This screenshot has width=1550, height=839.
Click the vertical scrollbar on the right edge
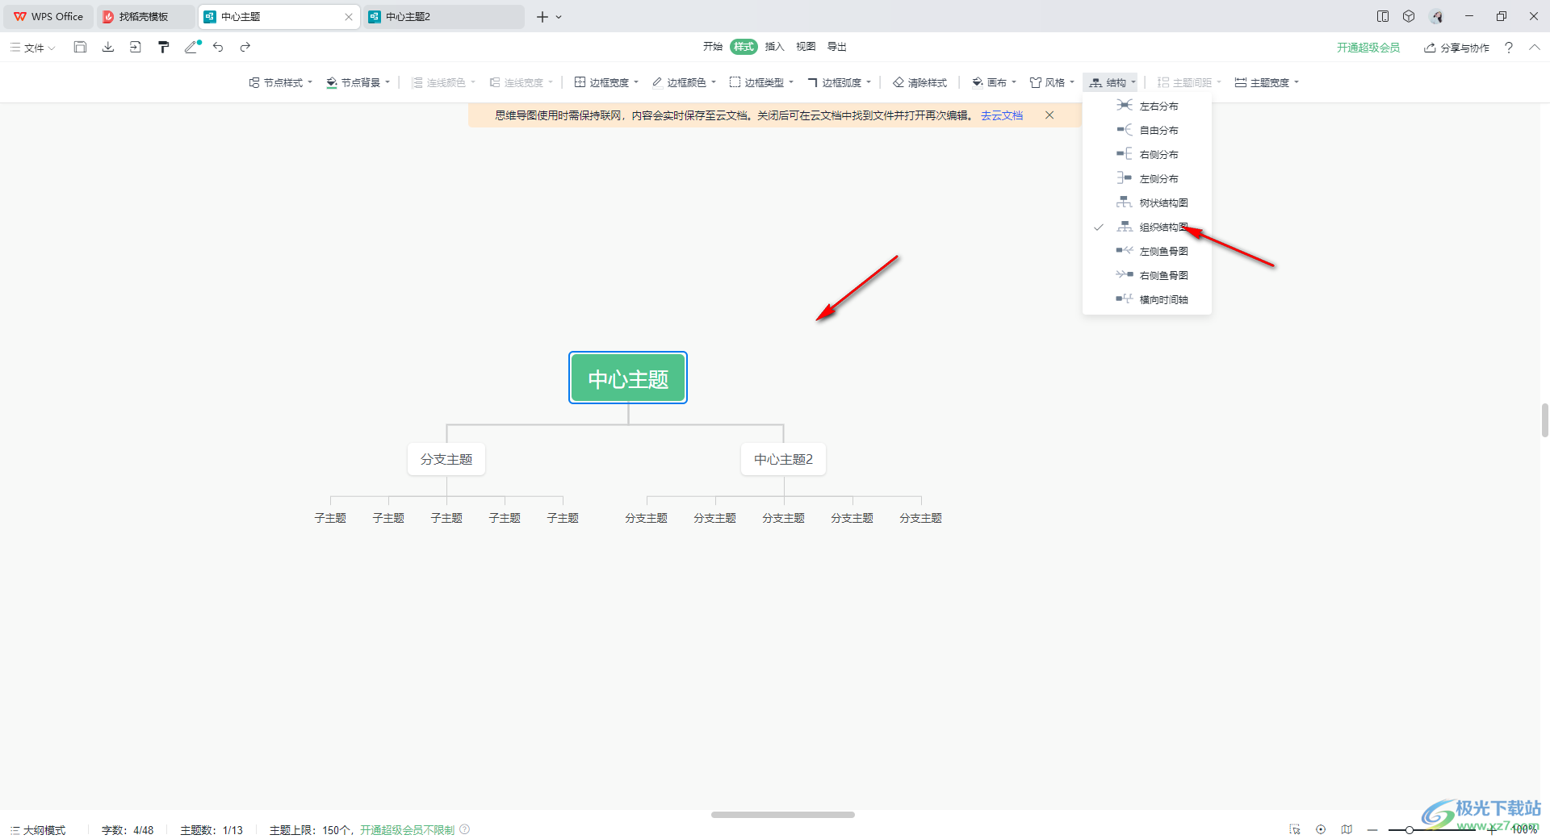pyautogui.click(x=1545, y=420)
